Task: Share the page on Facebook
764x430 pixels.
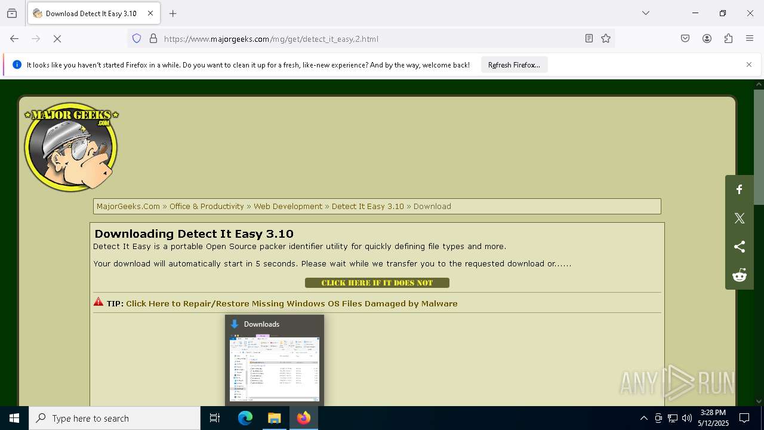Action: point(740,189)
